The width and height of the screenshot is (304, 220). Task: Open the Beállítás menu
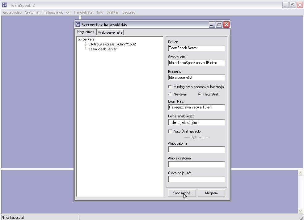113,12
